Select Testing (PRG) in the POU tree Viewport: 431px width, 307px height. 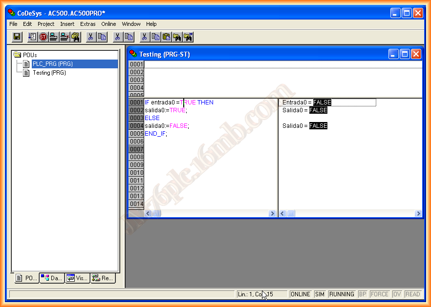click(49, 73)
